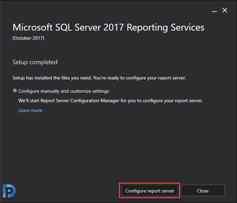Click the Setup completed heading
The image size is (237, 203).
click(35, 62)
